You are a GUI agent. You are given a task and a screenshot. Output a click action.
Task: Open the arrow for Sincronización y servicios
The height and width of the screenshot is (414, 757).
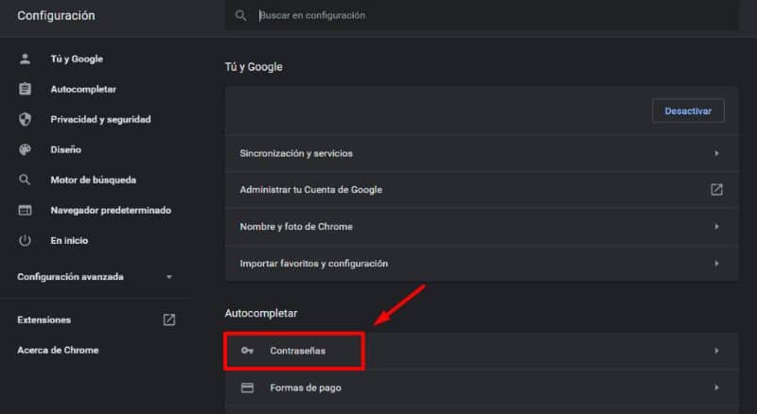[x=716, y=153]
